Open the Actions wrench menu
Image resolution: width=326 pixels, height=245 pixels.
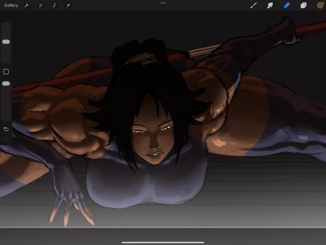27,5
